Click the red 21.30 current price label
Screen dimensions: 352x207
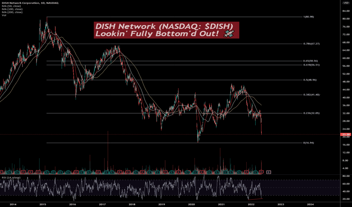tap(346, 134)
